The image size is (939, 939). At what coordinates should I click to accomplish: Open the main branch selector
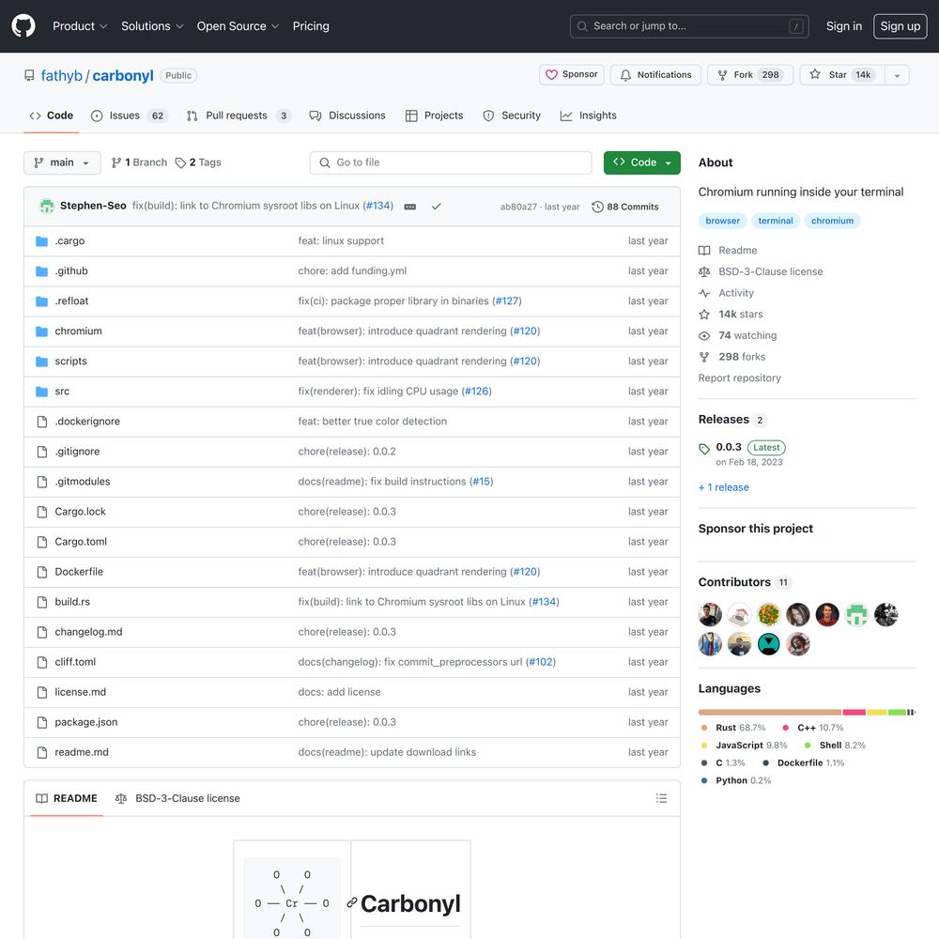tap(62, 162)
